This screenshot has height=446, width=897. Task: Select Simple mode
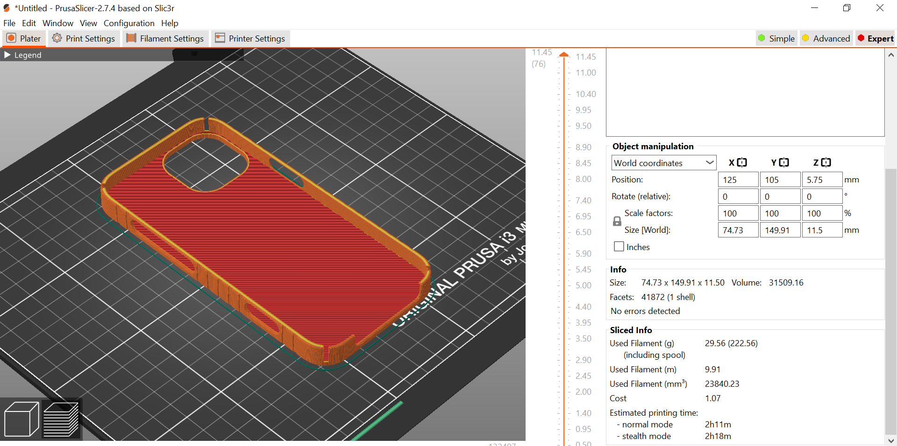tap(776, 38)
